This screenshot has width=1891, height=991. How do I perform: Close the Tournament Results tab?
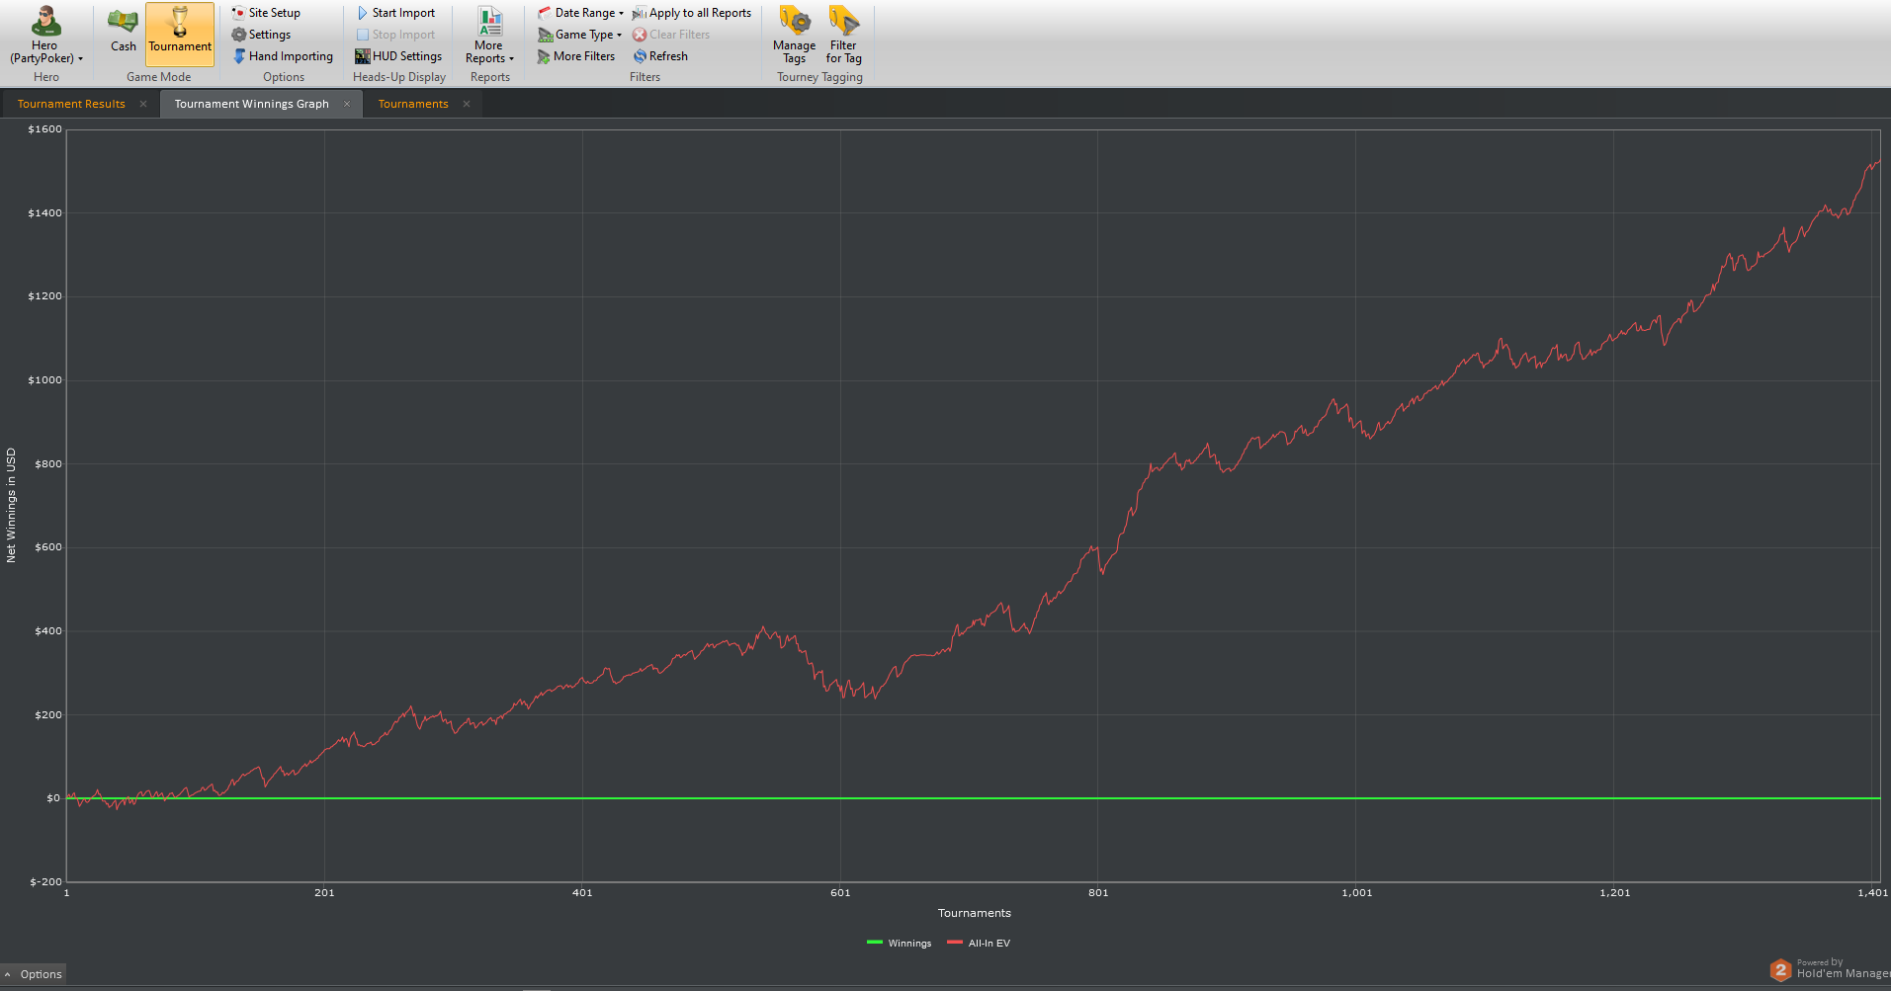click(x=143, y=104)
